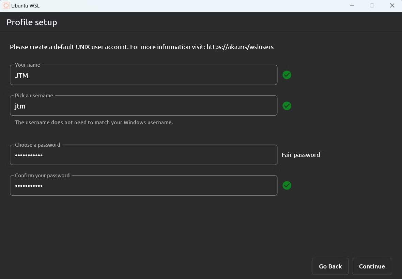
Task: Click the Pick a username field
Action: point(143,106)
